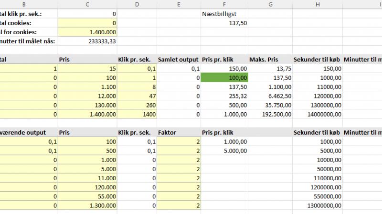The height and width of the screenshot is (214, 382).
Task: Select column C header
Action: 87,4
